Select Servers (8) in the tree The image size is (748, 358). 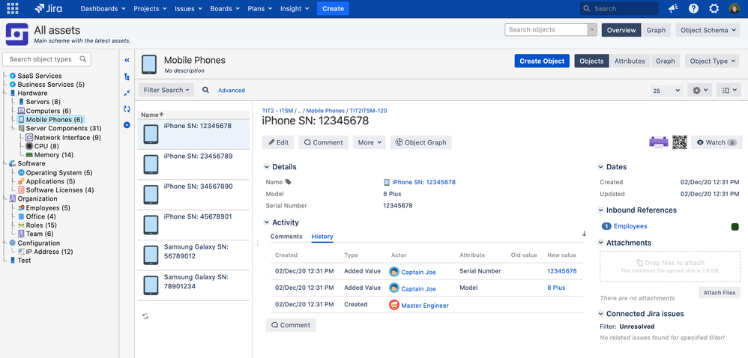[x=43, y=102]
